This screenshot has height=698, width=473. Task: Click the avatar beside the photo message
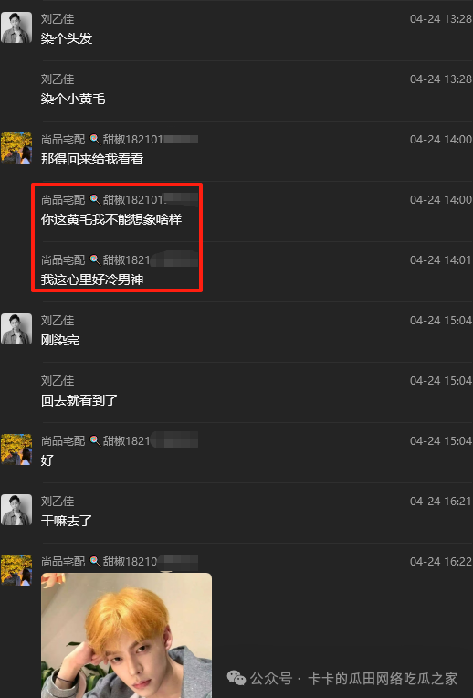(x=16, y=570)
